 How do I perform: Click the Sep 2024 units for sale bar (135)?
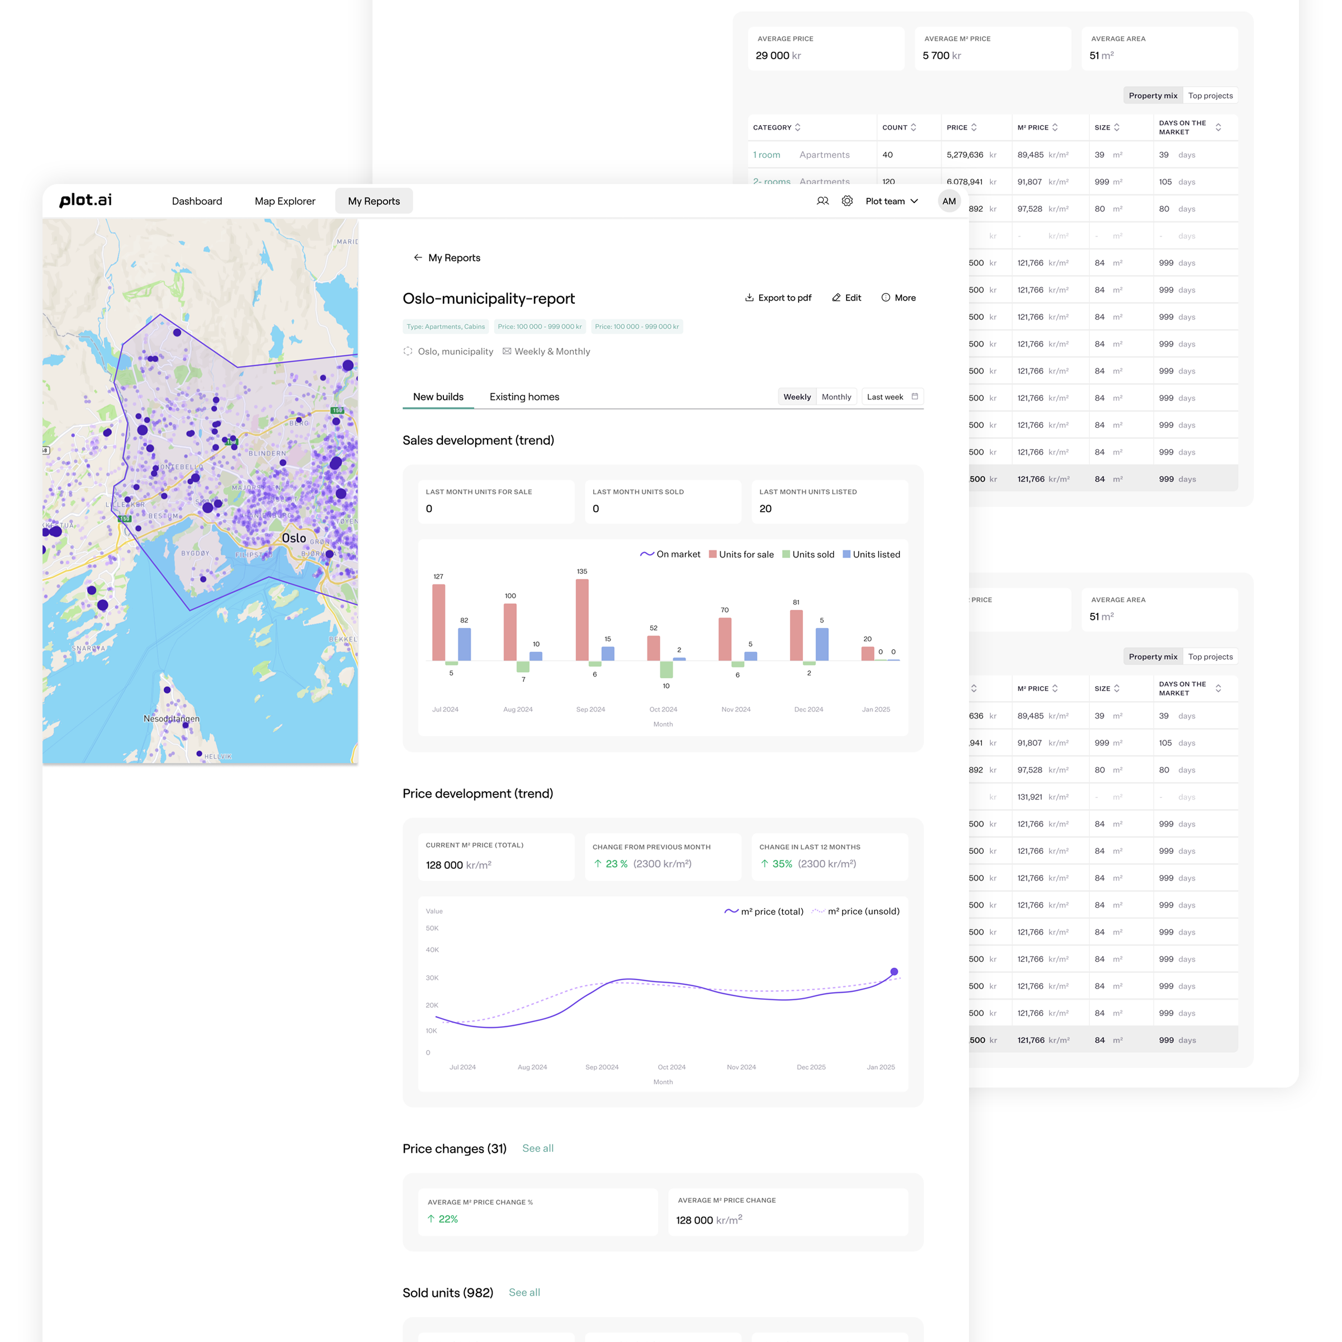point(582,620)
